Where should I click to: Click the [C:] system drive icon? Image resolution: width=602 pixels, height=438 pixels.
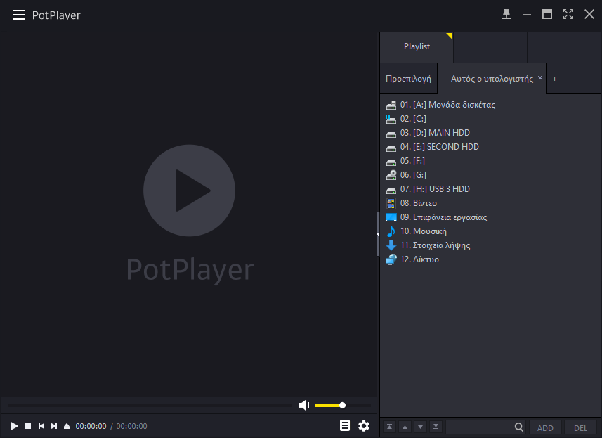[391, 119]
